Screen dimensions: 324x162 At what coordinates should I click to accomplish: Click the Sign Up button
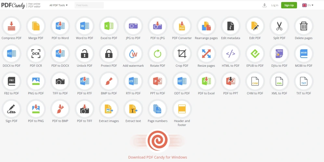click(x=289, y=5)
